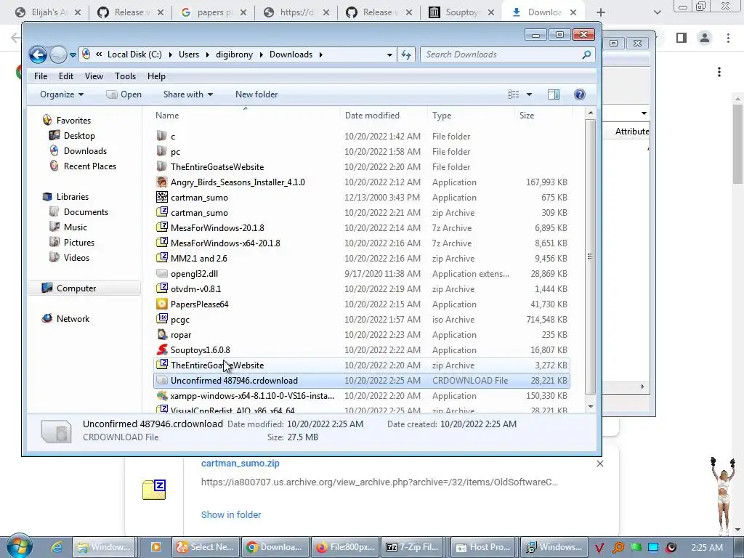Select the PapersPlease64 application icon

point(162,304)
